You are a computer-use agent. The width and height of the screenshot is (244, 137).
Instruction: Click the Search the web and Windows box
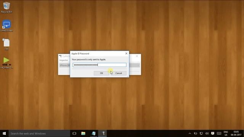click(x=39, y=134)
